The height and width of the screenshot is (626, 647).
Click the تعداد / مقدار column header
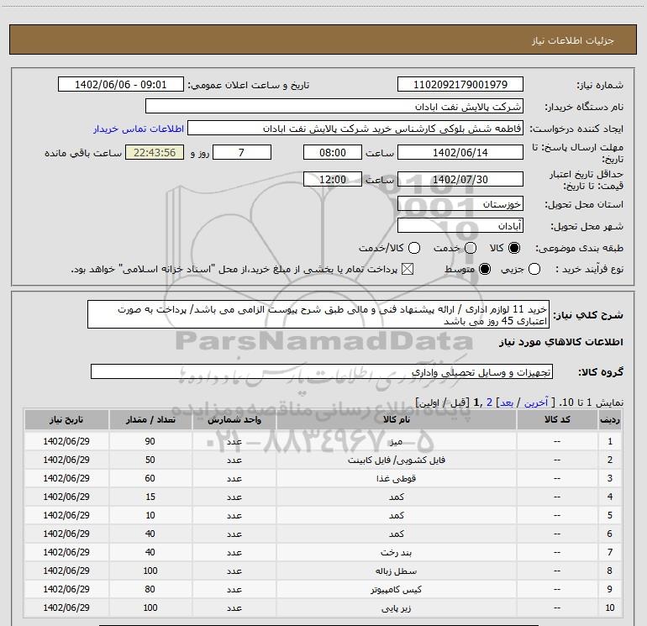[x=150, y=419]
